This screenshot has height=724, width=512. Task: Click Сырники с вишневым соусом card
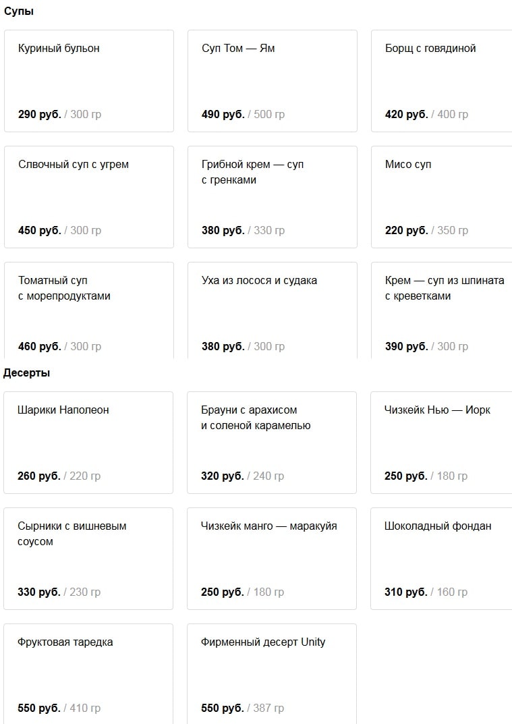[x=88, y=559]
